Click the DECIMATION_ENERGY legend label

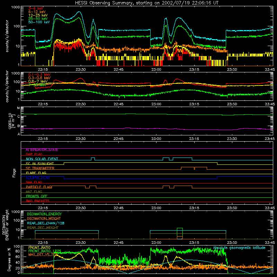point(44,214)
